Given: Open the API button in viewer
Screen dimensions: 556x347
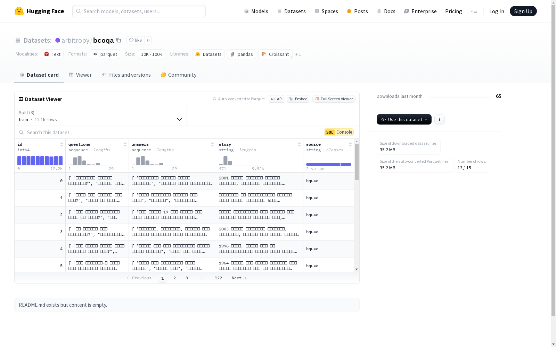Looking at the screenshot, I should pyautogui.click(x=277, y=99).
